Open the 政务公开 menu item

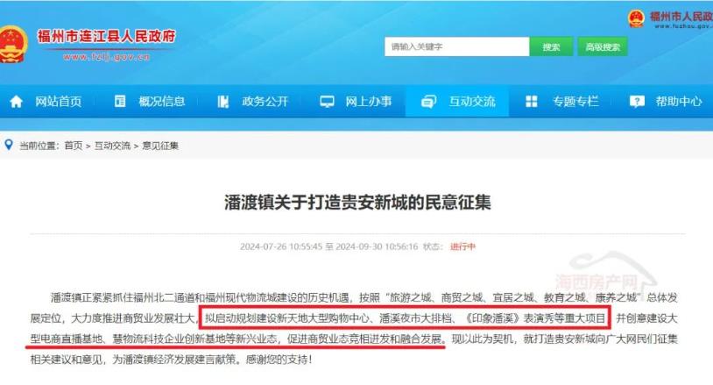265,101
